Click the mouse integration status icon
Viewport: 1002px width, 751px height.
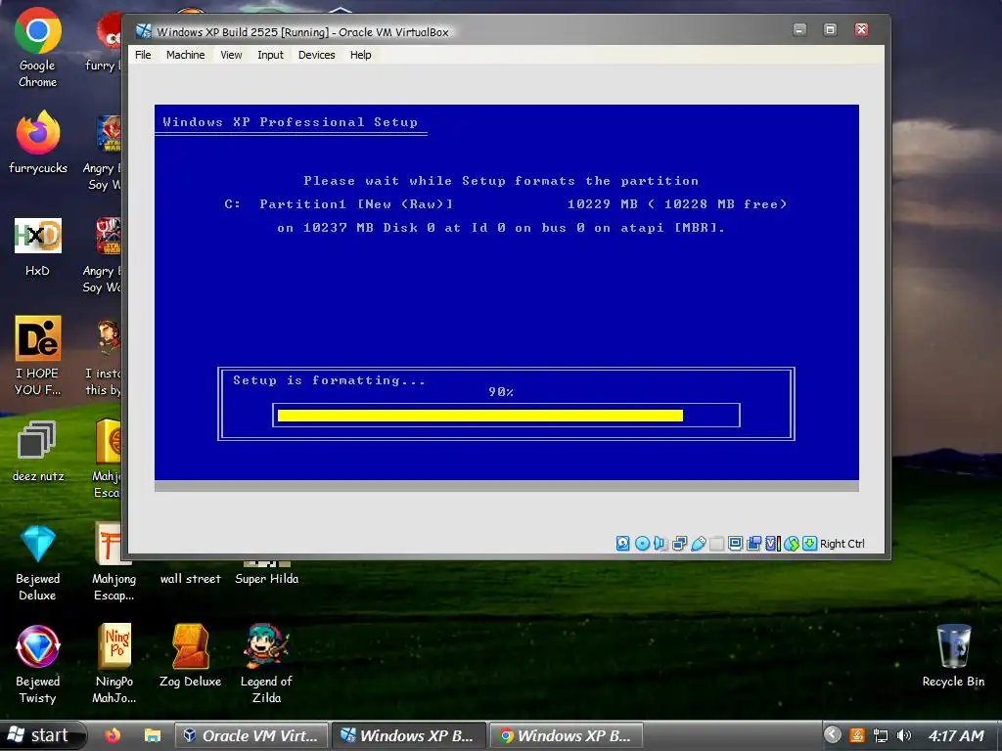(792, 544)
